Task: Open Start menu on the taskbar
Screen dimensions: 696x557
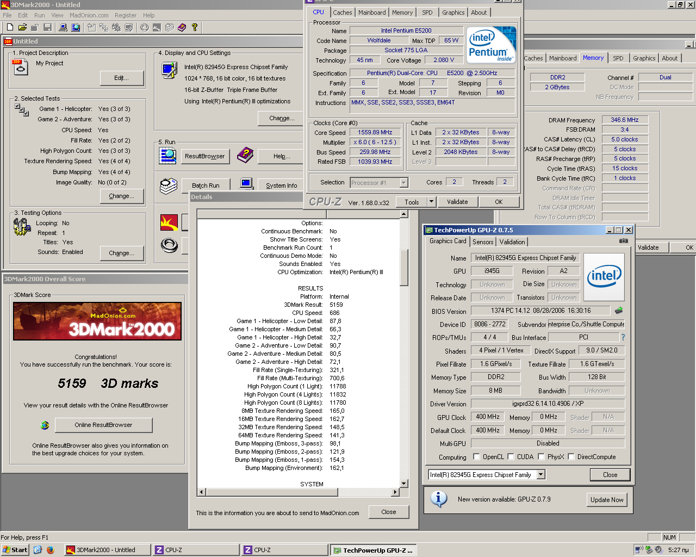Action: (x=15, y=550)
